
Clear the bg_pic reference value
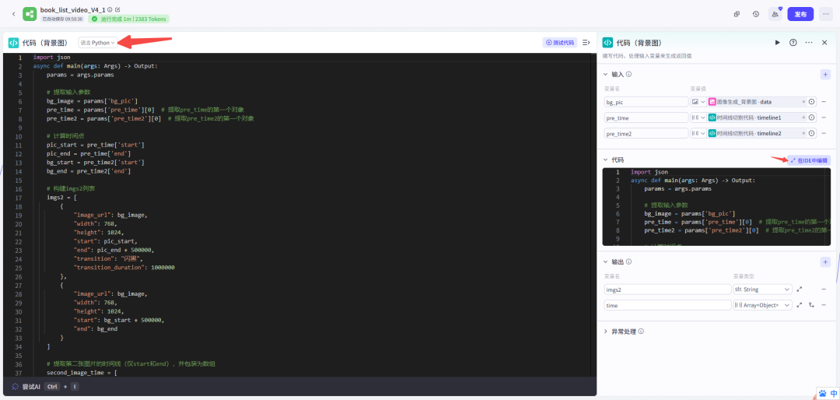(x=803, y=102)
